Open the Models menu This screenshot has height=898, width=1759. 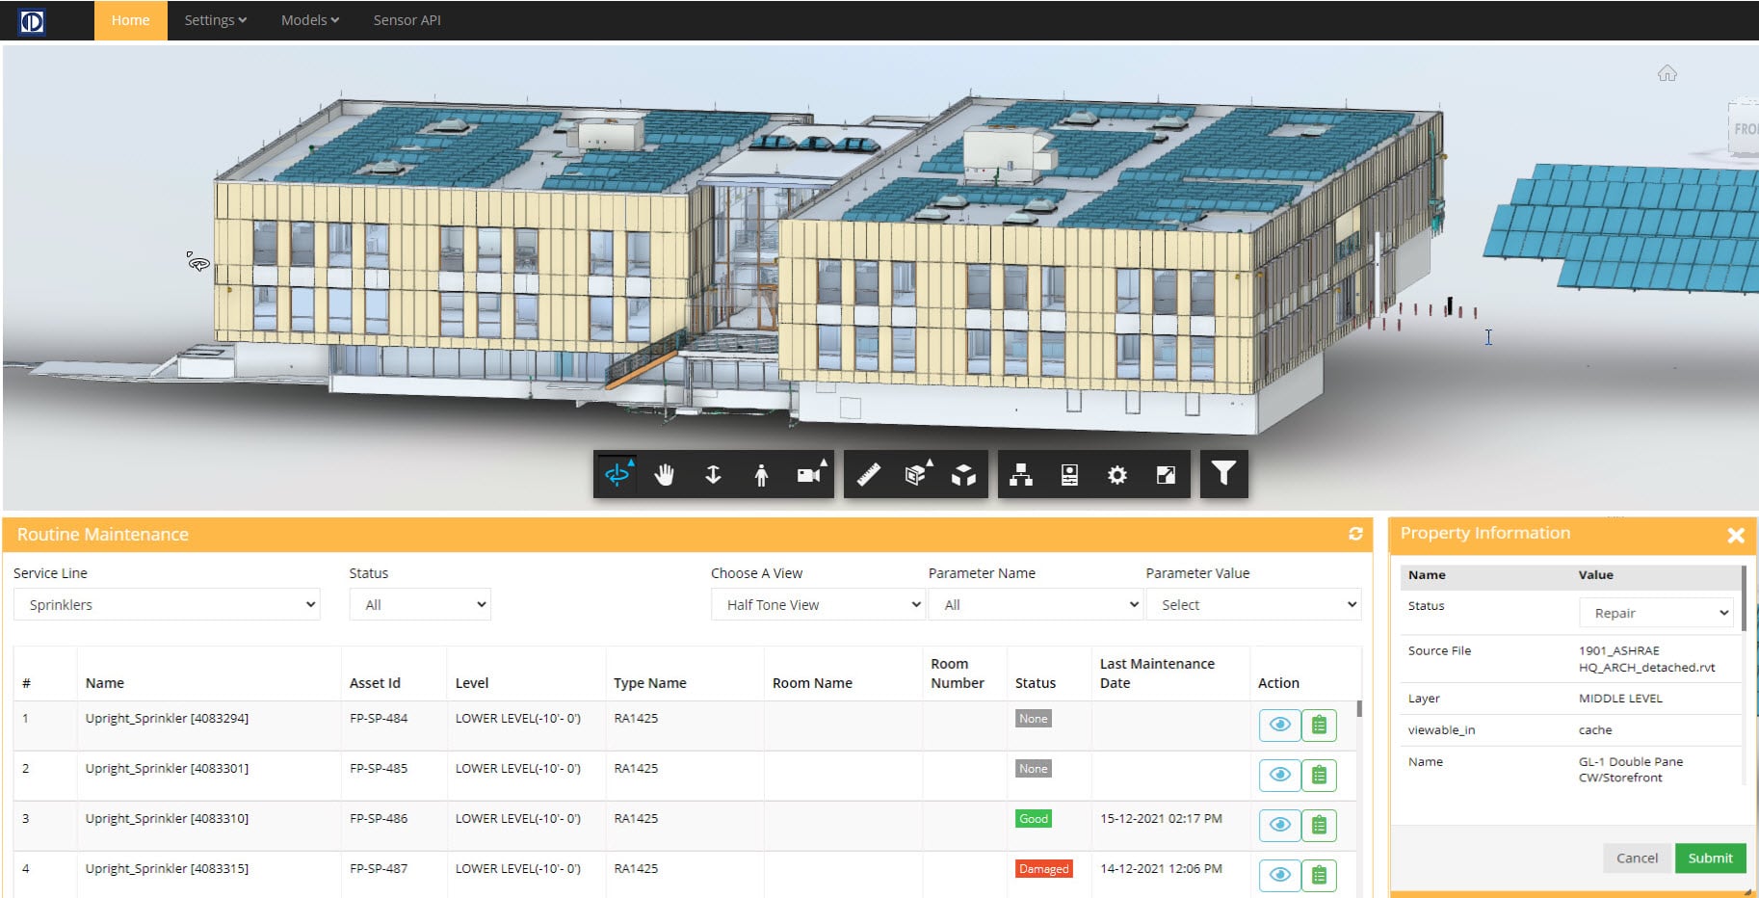[309, 20]
